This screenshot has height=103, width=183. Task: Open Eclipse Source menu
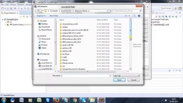[13, 5]
